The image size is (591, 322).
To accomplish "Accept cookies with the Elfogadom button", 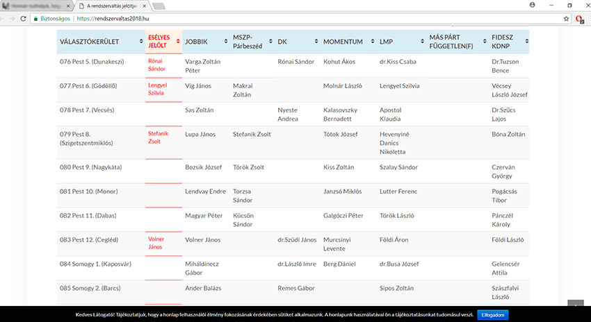I will (493, 315).
